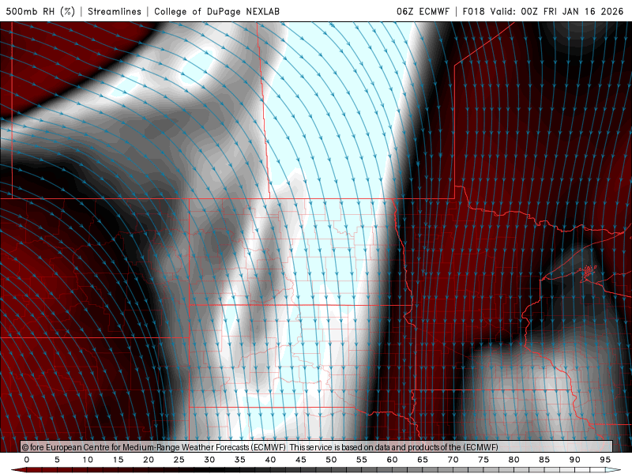This screenshot has height=474, width=632.
Task: Click the "500mb RH (%)" title text
Action: pyautogui.click(x=40, y=11)
